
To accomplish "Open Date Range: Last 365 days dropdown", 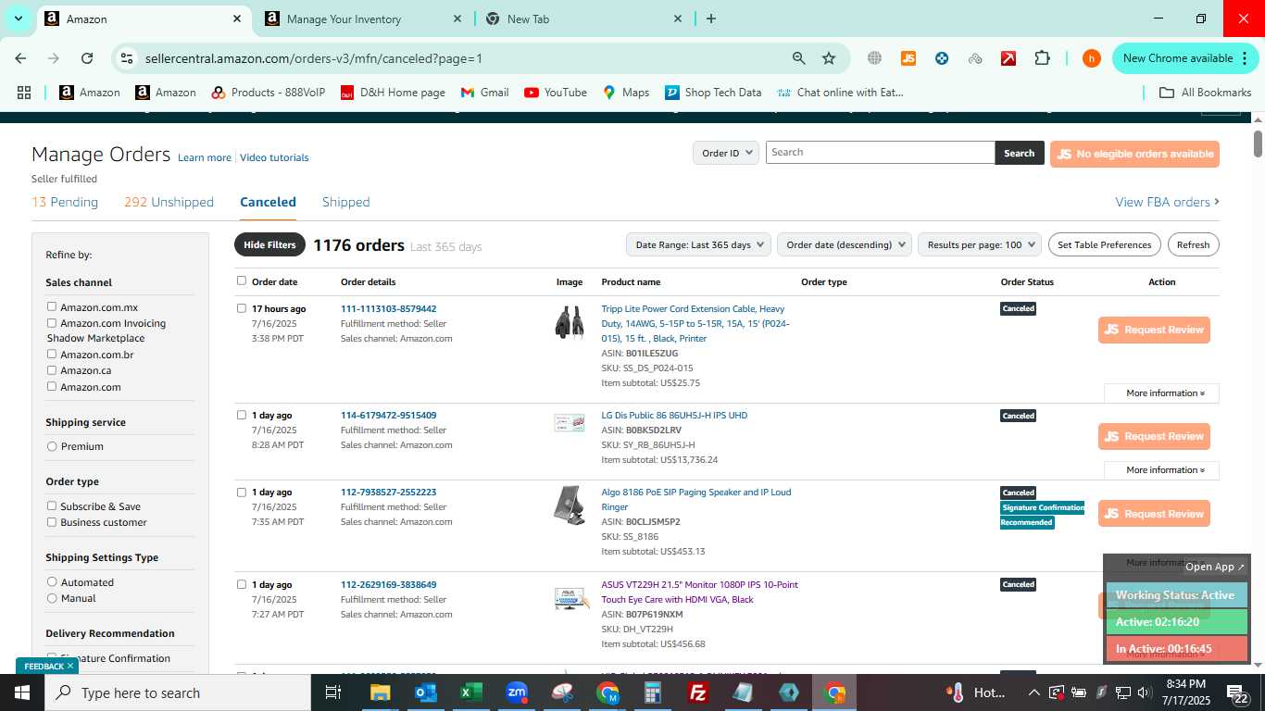I will 699,244.
